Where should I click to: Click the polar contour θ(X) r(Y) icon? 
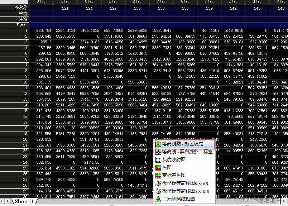[x=158, y=183]
